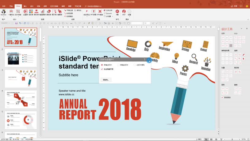250x141 pixels.
Task: Click the PPT拼图 puzzle tool
Action: pyautogui.click(x=94, y=13)
